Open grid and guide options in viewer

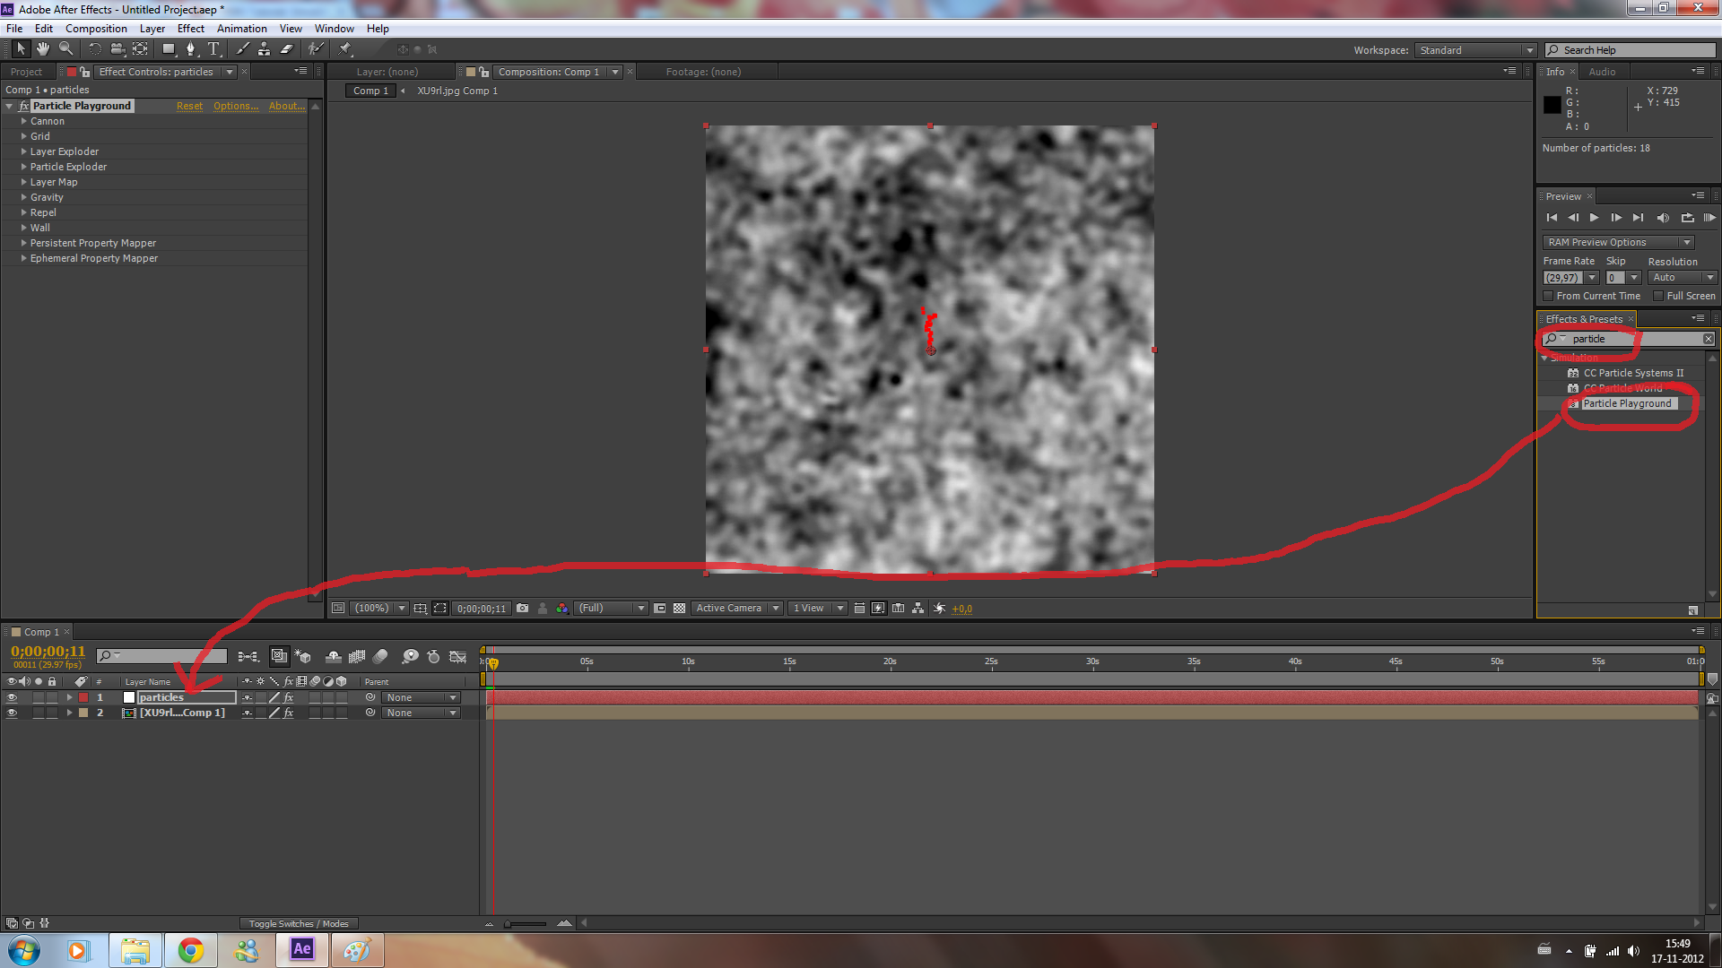coord(420,608)
